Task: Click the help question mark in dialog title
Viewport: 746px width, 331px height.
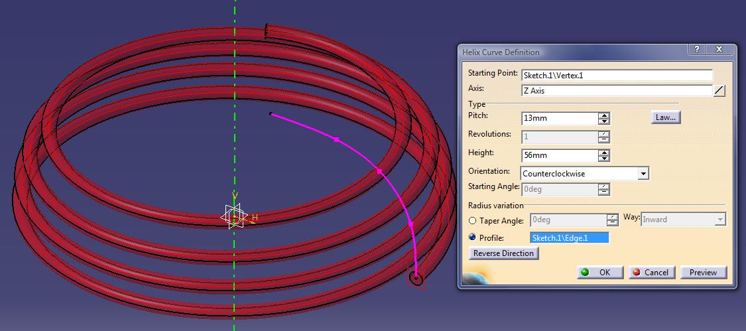Action: (x=696, y=50)
